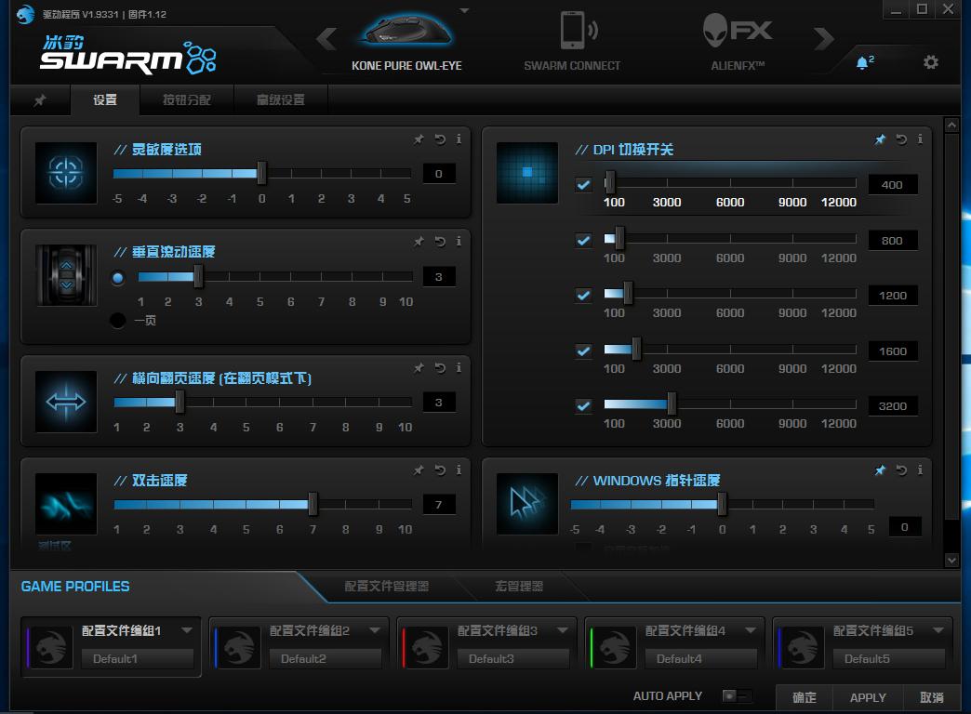971x714 pixels.
Task: Show info for 垂直滚动速度 panel
Action: click(459, 242)
